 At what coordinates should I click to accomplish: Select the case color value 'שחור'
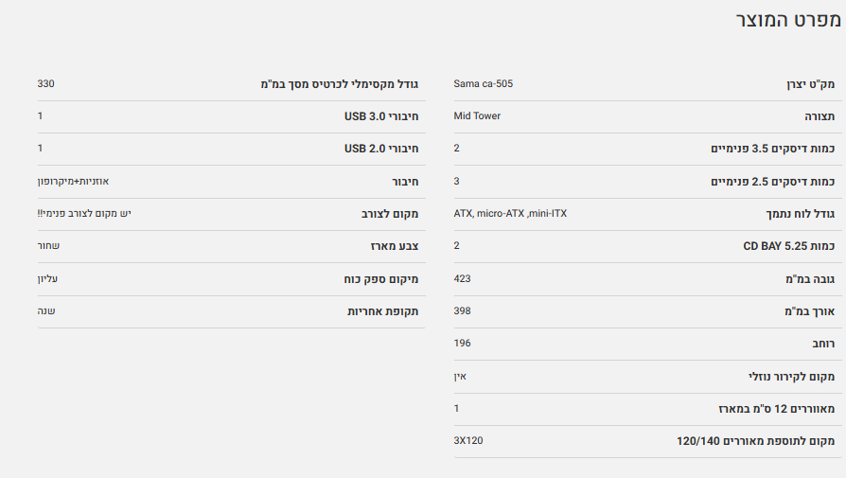point(48,246)
